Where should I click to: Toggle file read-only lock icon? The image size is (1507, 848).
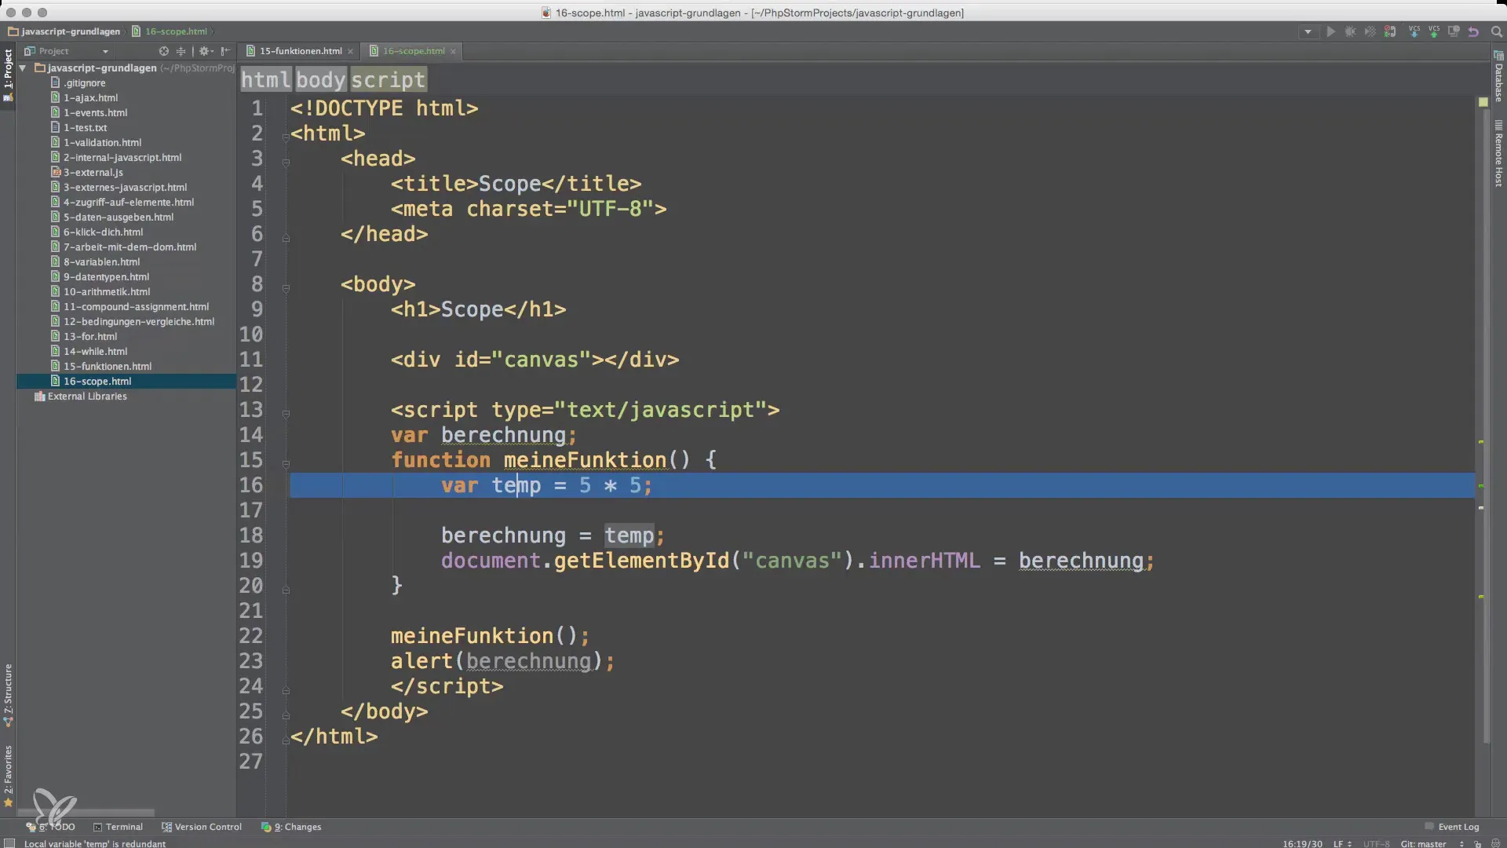point(1478,843)
